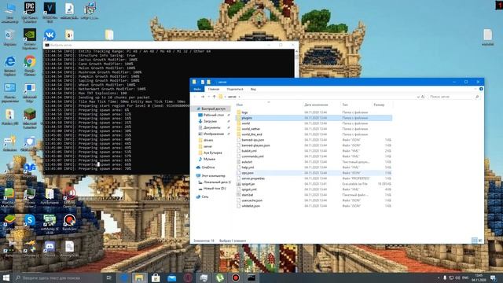
Task: Select the plugins folder
Action: pyautogui.click(x=314, y=118)
